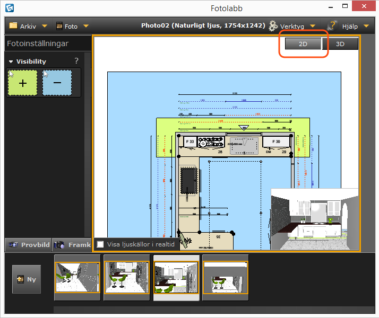Click the Arkiv folder icon
This screenshot has width=379, height=318.
(x=13, y=25)
